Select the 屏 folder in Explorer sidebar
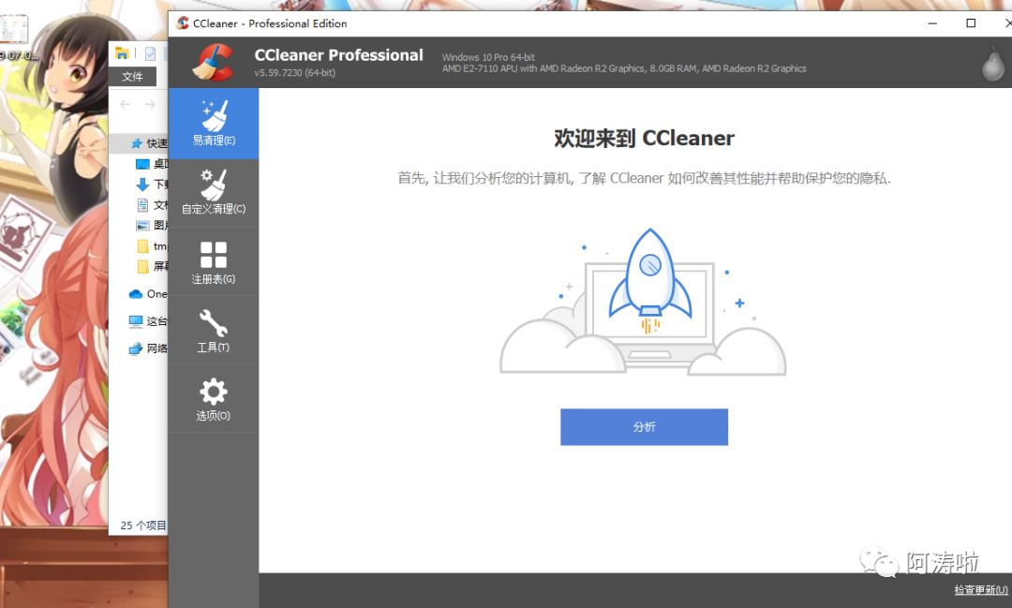1012x608 pixels. click(x=152, y=266)
